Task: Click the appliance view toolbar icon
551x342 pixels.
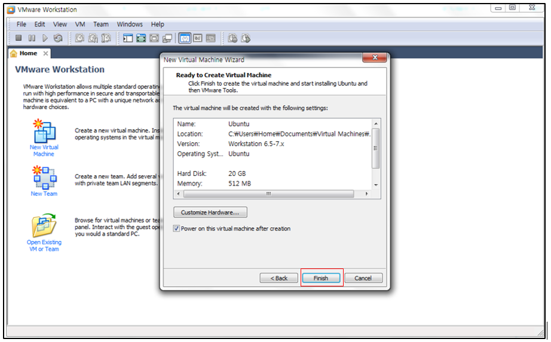Action: (x=198, y=38)
